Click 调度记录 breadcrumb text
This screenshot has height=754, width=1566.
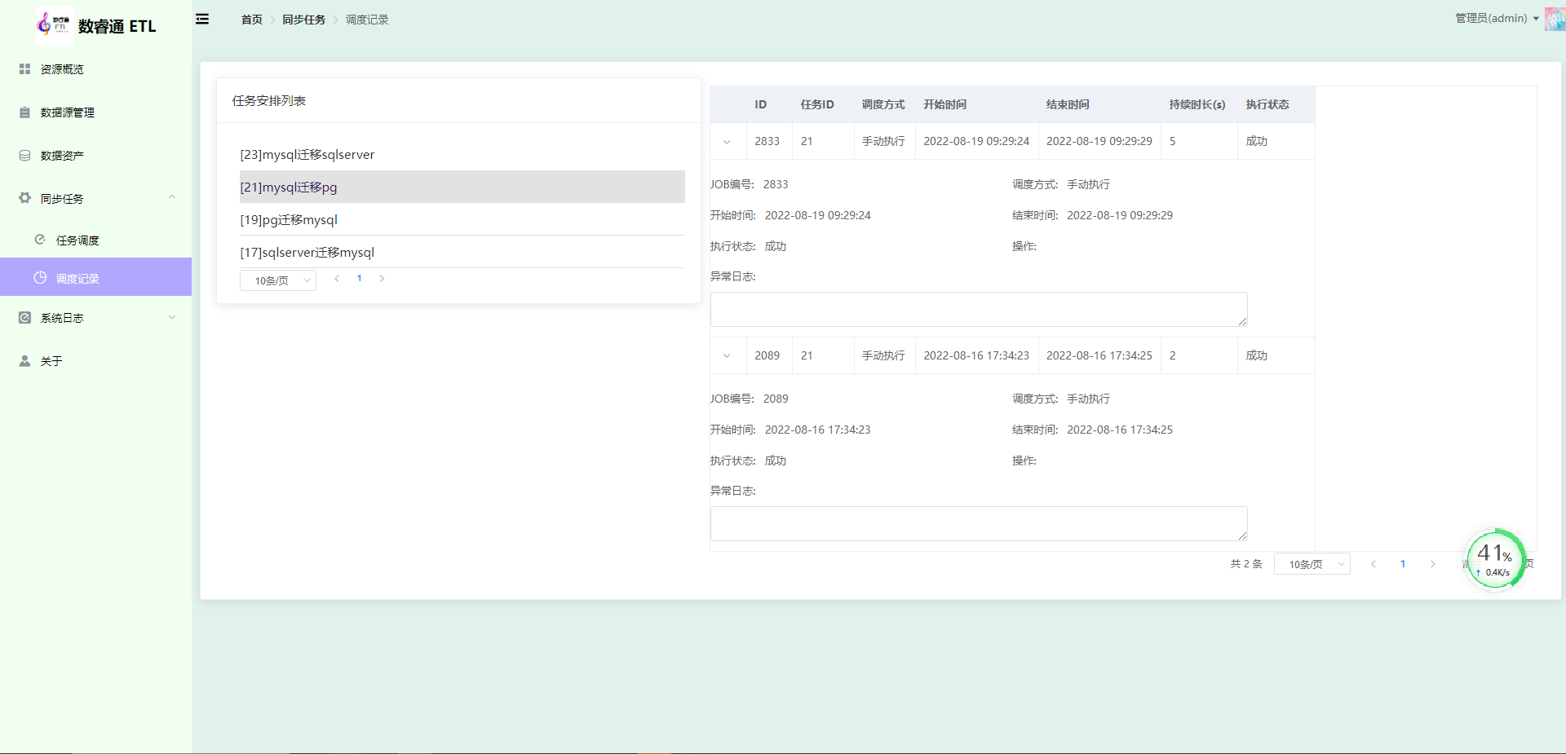pyautogui.click(x=367, y=20)
